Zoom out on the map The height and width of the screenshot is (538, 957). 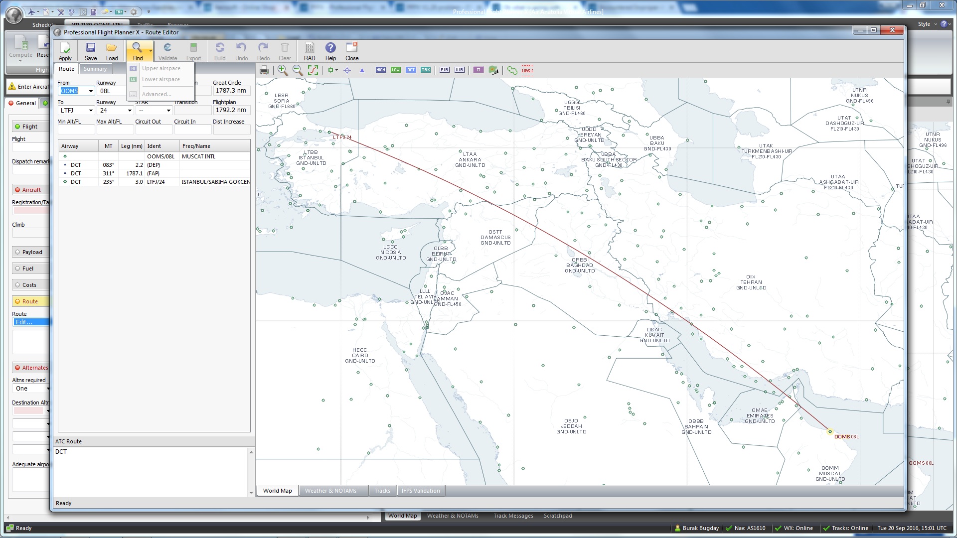pyautogui.click(x=298, y=70)
